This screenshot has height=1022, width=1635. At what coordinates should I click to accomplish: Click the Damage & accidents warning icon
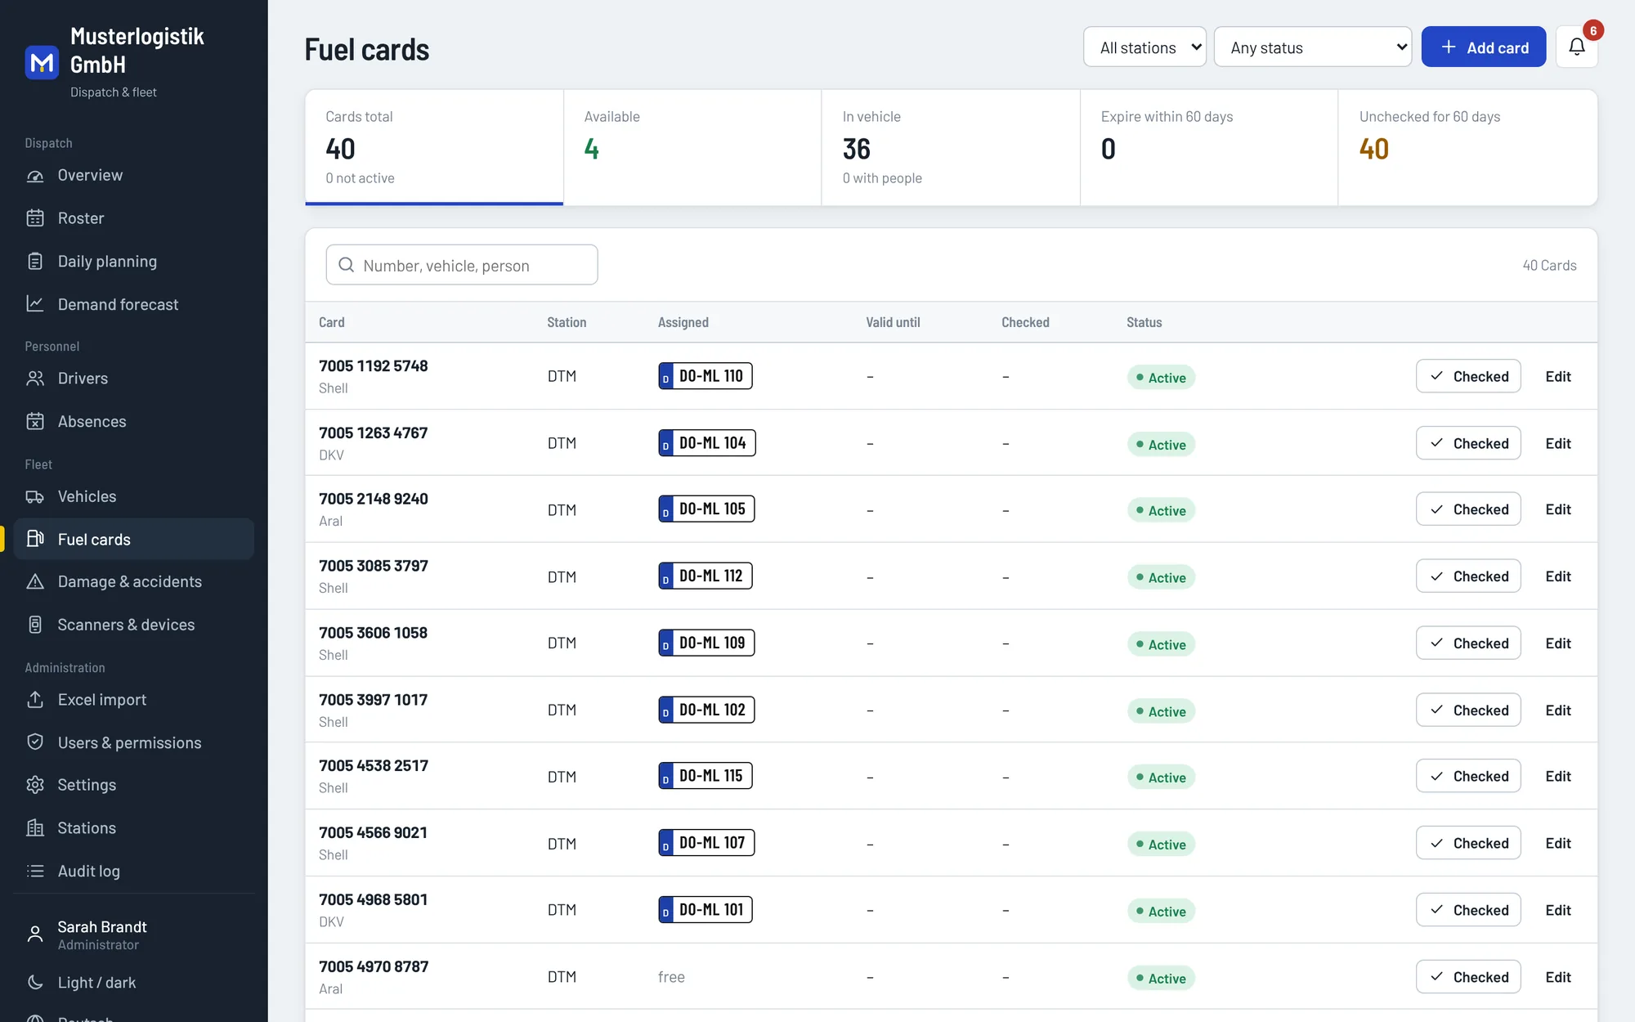tap(35, 582)
